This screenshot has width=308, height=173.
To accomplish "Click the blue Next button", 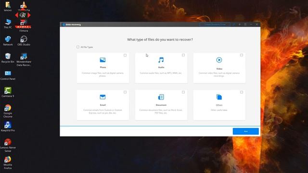I will (x=245, y=131).
